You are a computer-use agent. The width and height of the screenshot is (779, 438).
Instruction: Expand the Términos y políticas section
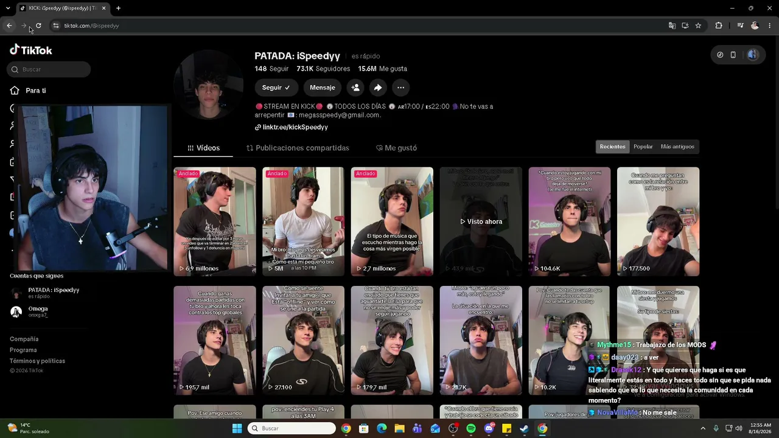(37, 361)
